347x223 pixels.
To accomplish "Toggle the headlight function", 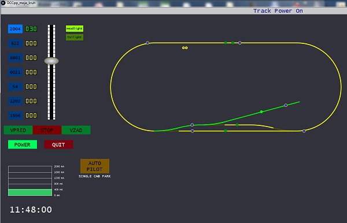I will tap(75, 28).
